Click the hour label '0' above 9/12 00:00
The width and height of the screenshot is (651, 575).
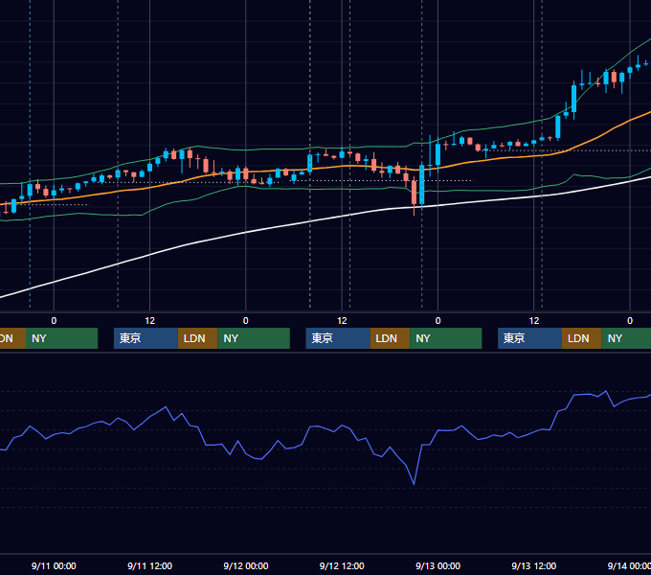click(x=246, y=321)
